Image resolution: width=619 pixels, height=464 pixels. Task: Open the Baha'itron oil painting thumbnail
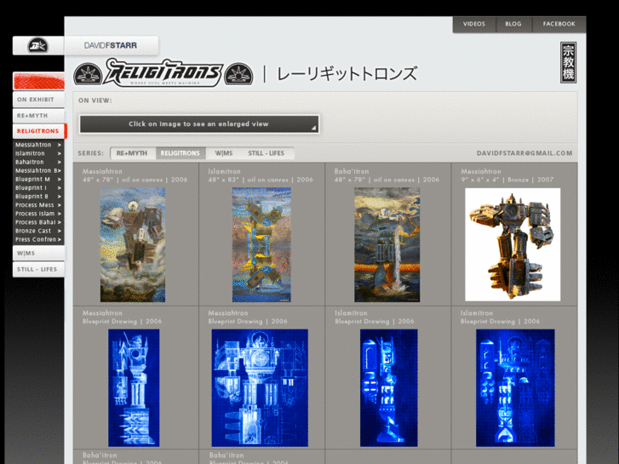click(x=387, y=244)
